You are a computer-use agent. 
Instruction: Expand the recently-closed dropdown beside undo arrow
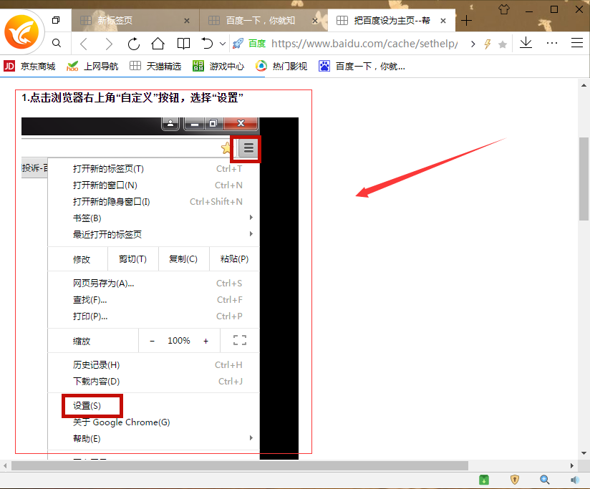[x=222, y=44]
